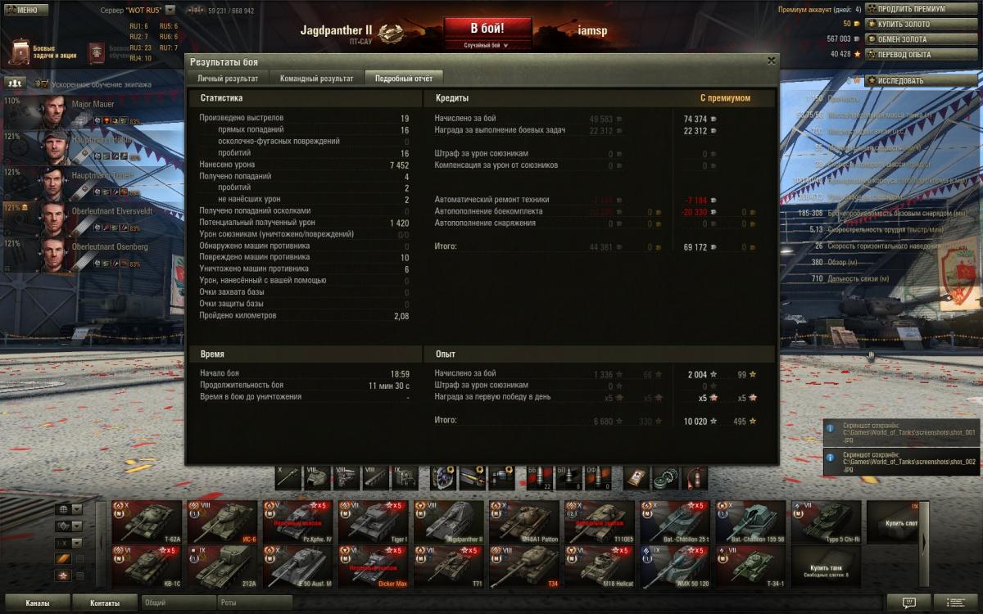Close the Результаты боя window
983x614 pixels.
pyautogui.click(x=771, y=61)
